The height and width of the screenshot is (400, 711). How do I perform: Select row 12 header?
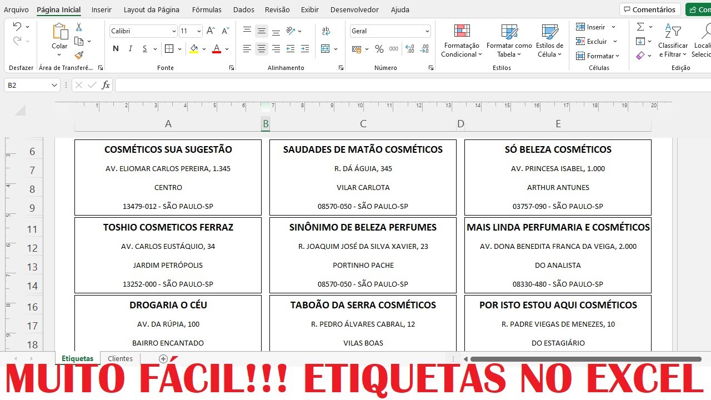point(32,248)
